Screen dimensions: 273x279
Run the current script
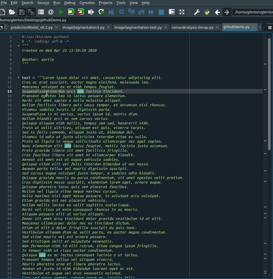tap(61, 12)
